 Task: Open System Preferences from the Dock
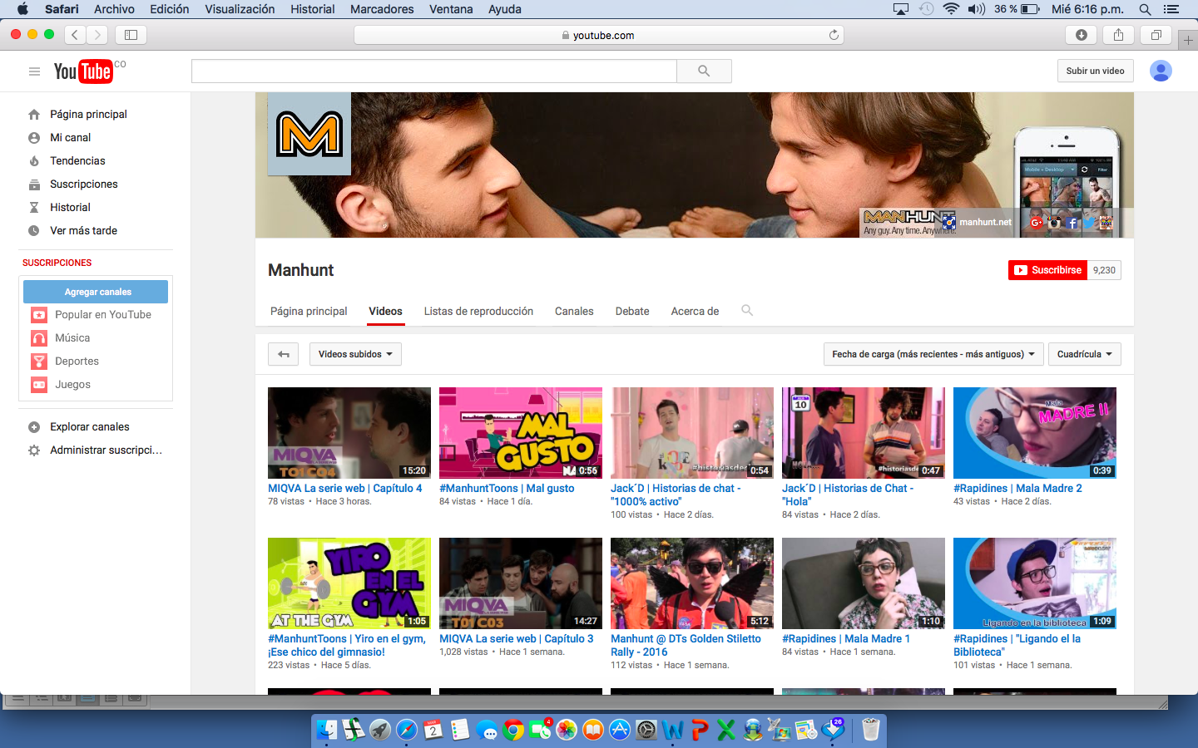[646, 730]
